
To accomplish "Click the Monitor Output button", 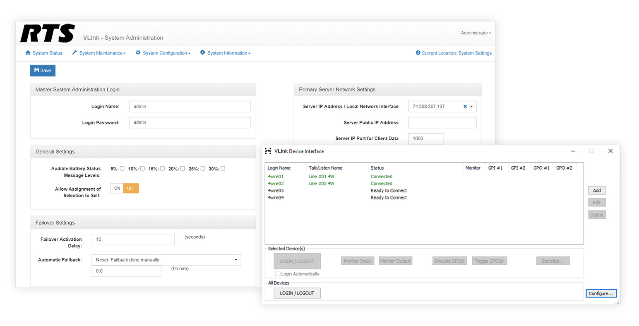I will pos(396,261).
